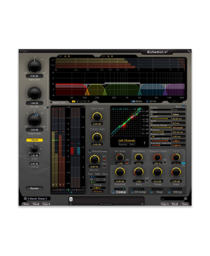Open the Release Mode field showing Advanced
The width and height of the screenshot is (210, 256).
click(178, 128)
